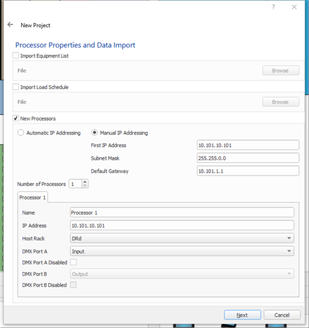309x328 pixels.
Task: Click the Next button
Action: coord(242,315)
